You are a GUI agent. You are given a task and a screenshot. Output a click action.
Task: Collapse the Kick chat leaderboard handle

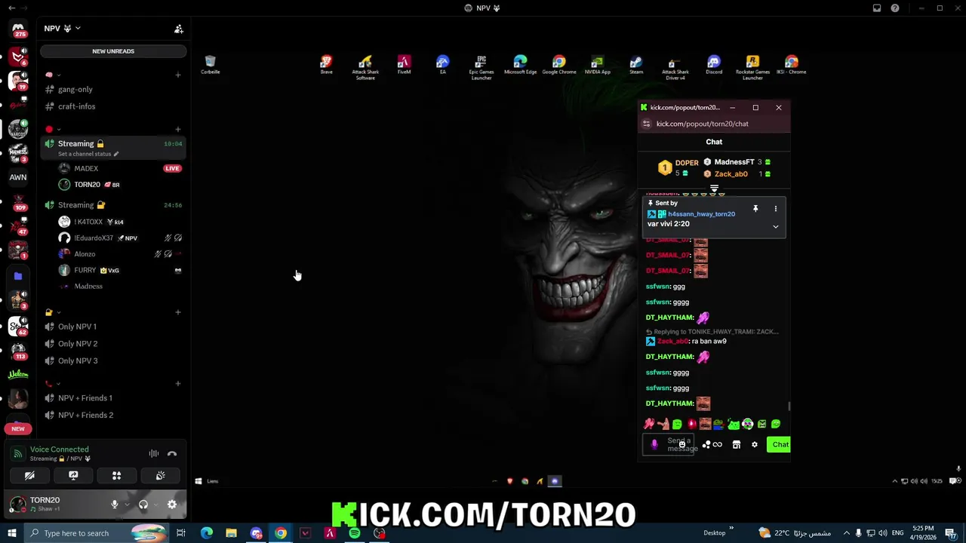click(x=714, y=189)
